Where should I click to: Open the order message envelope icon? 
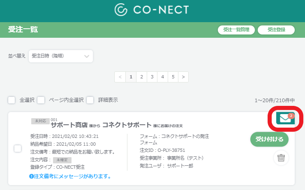click(285, 118)
